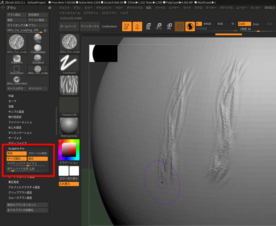Viewport: 276px width, 226px height.
Task: Toggle サイズ順応 in Sculptris Pro
Action: pyautogui.click(x=17, y=159)
